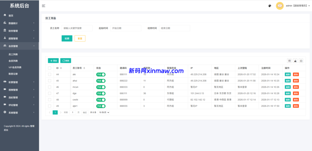Click the admin avatar picture
312x151 pixels.
pos(280,6)
